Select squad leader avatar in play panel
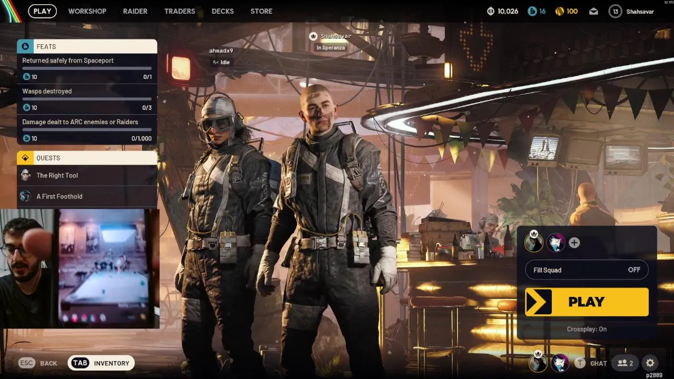The width and height of the screenshot is (674, 379). 534,242
